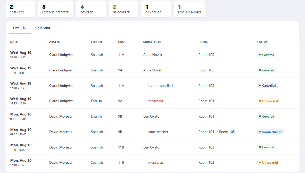Click Uncovered status for the 14:25 - 15:10 lesson
The width and height of the screenshot is (305, 173).
(x=268, y=101)
